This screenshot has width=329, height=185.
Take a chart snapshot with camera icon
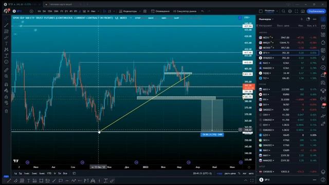(x=303, y=11)
